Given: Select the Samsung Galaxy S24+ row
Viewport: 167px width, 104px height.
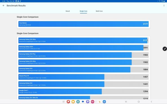Looking at the screenshot, I should click(83, 48).
